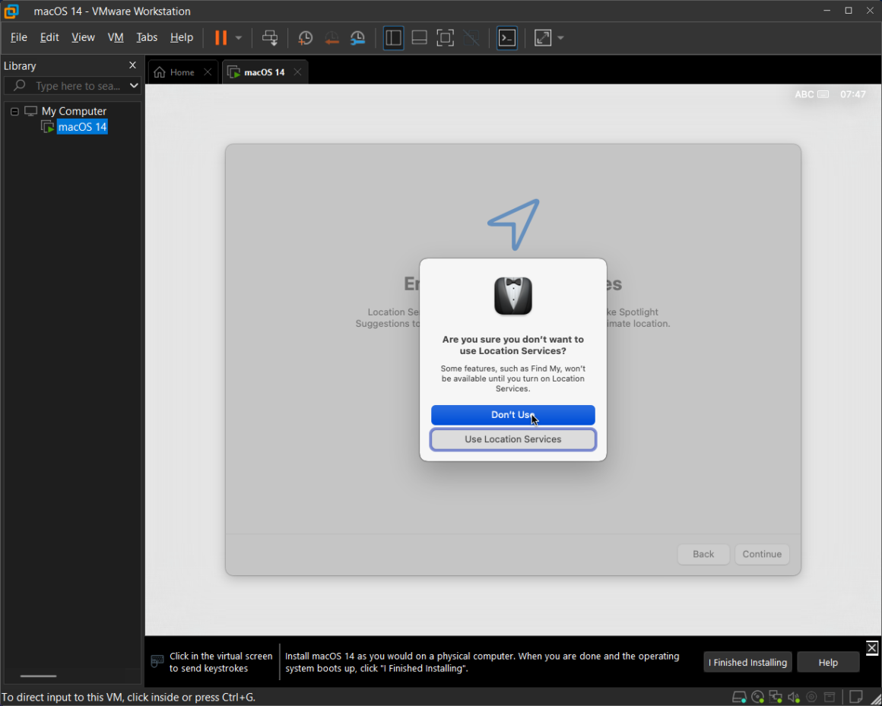
Task: Revert the virtual machine to its previous snapshot
Action: coord(332,38)
